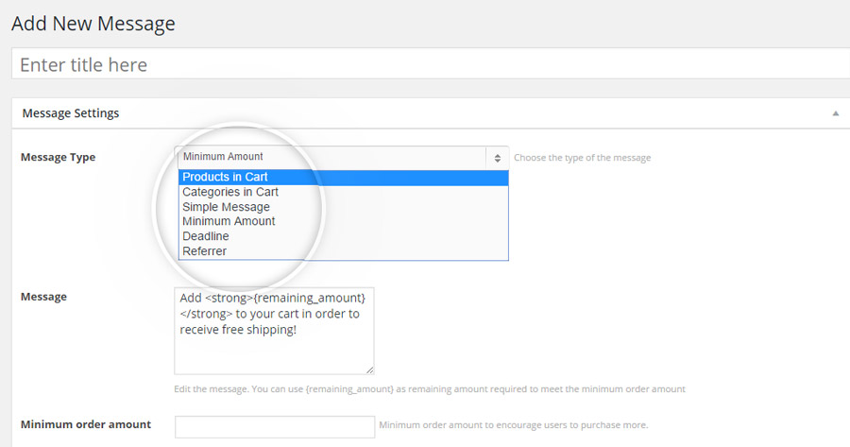Collapse the Message Settings panel arrow

836,113
